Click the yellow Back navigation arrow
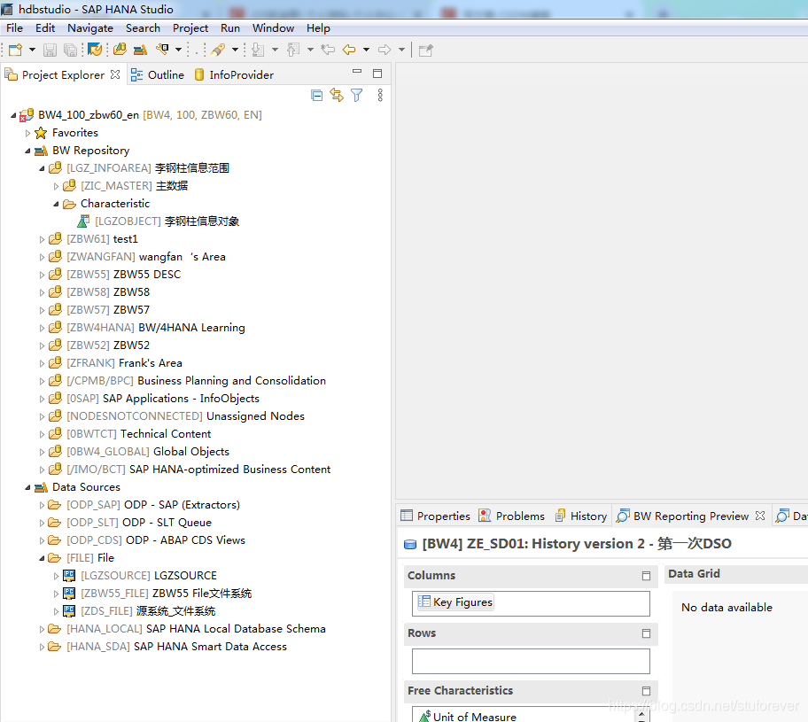 click(x=349, y=50)
